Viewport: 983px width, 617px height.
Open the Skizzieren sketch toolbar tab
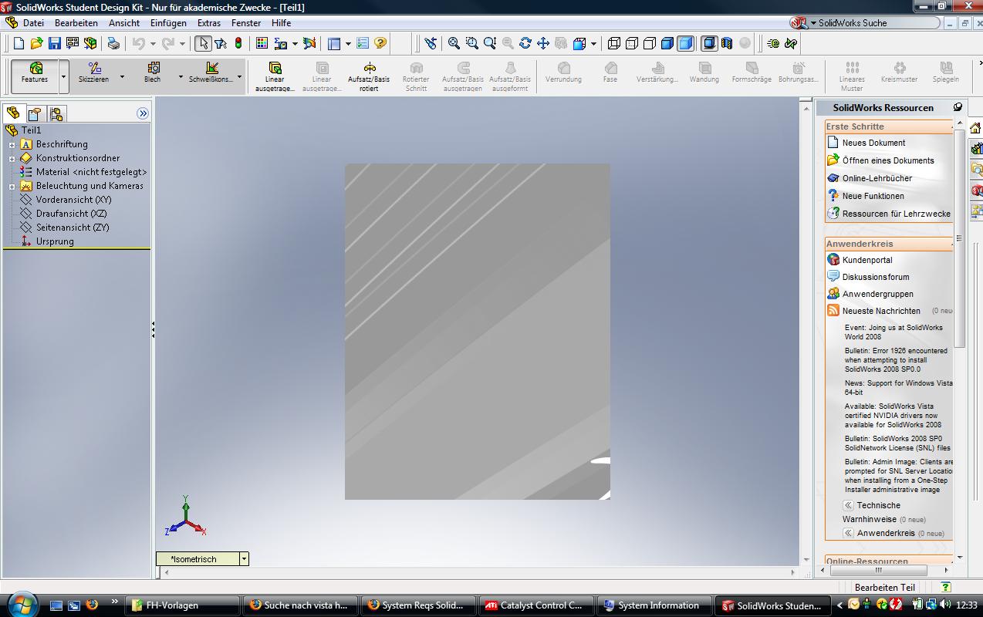[93, 73]
